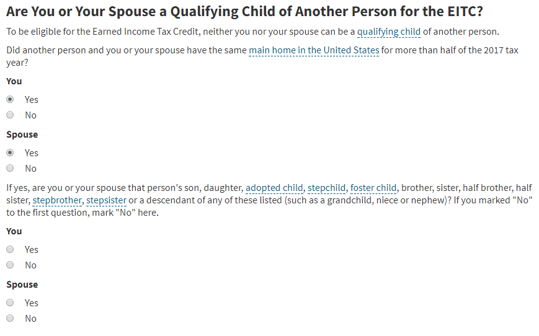Viewport: 539px width, 336px height.
Task: Mark Yes for Spouse in relationship question
Action: click(10, 303)
